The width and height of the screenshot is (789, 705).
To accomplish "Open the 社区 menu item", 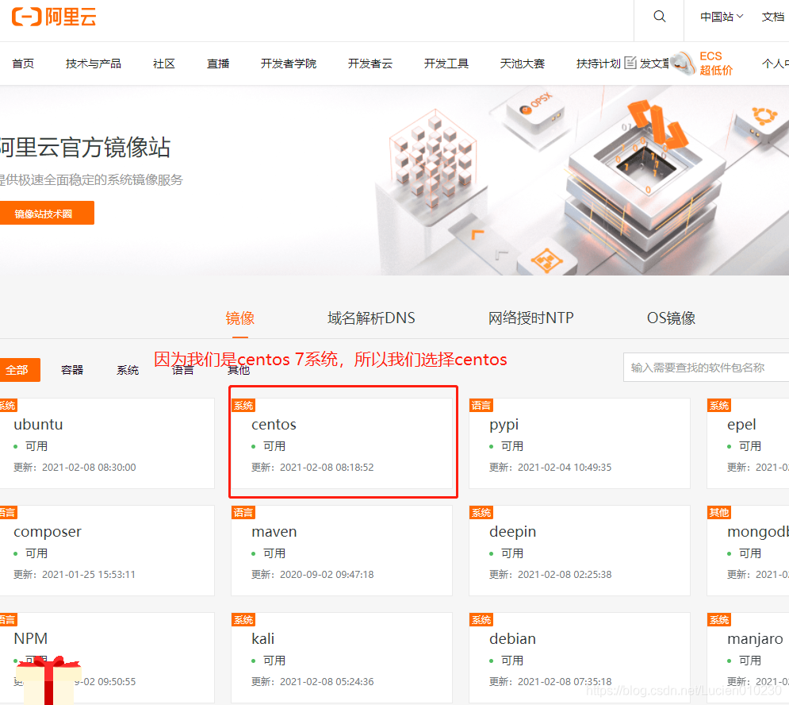I will click(x=164, y=64).
